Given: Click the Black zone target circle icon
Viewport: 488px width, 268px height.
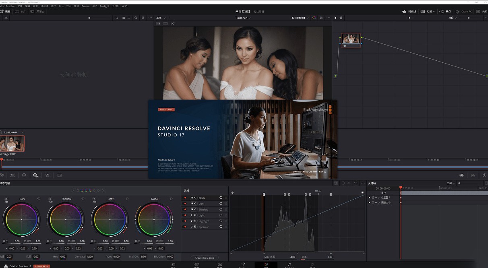Looking at the screenshot, I should coord(221,198).
